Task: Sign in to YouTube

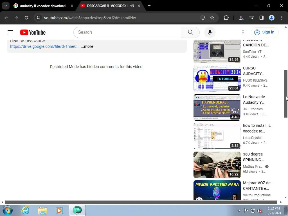Action: [264, 32]
